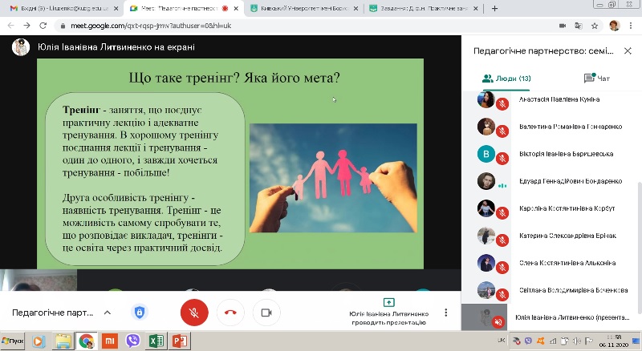Open the Windows Start button

point(12,341)
